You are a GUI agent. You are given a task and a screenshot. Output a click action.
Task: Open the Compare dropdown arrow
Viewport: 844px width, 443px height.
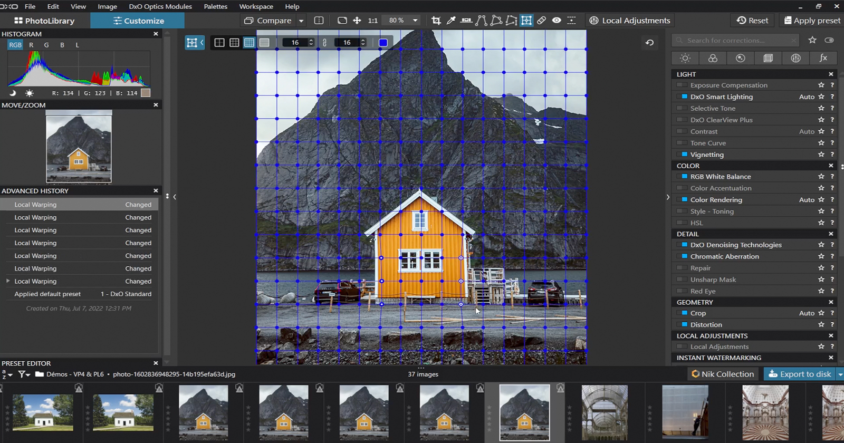tap(301, 21)
